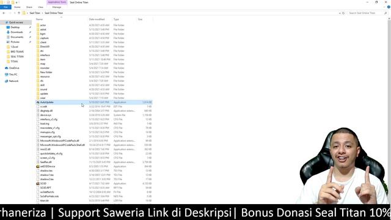391x220 pixels.
Task: Select the cc.edt file name
Action: tap(43, 106)
